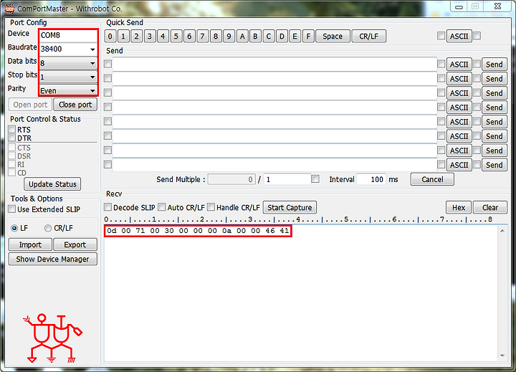Click the Export button

(x=75, y=244)
